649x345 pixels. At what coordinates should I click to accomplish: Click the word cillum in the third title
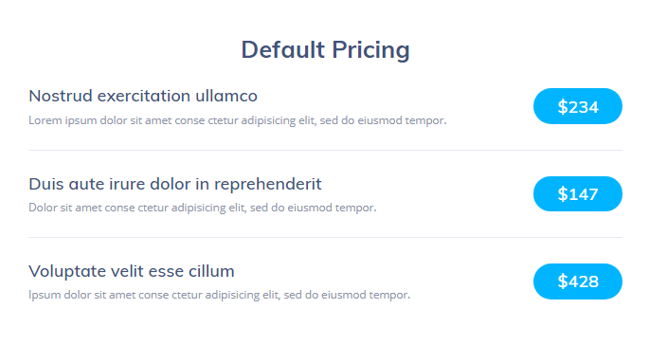pos(211,271)
